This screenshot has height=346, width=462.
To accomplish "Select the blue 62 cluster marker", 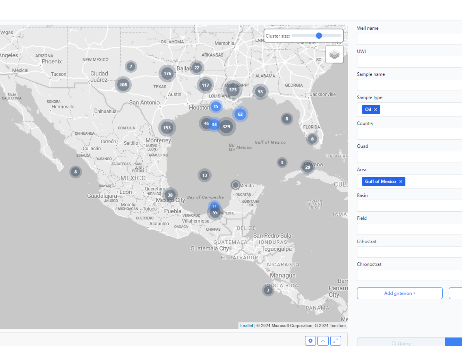I will click(240, 114).
